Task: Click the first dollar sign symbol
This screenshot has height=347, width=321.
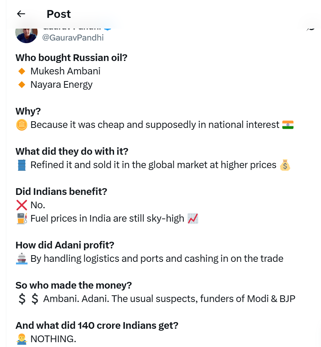Action: click(x=22, y=299)
